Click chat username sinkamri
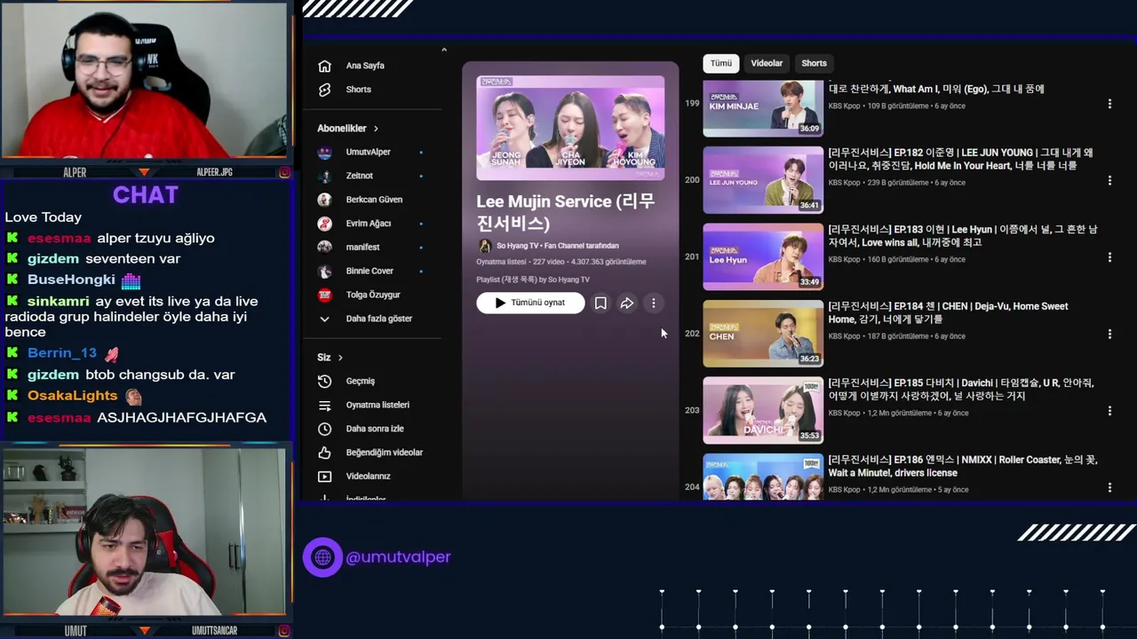This screenshot has height=639, width=1137. (58, 302)
